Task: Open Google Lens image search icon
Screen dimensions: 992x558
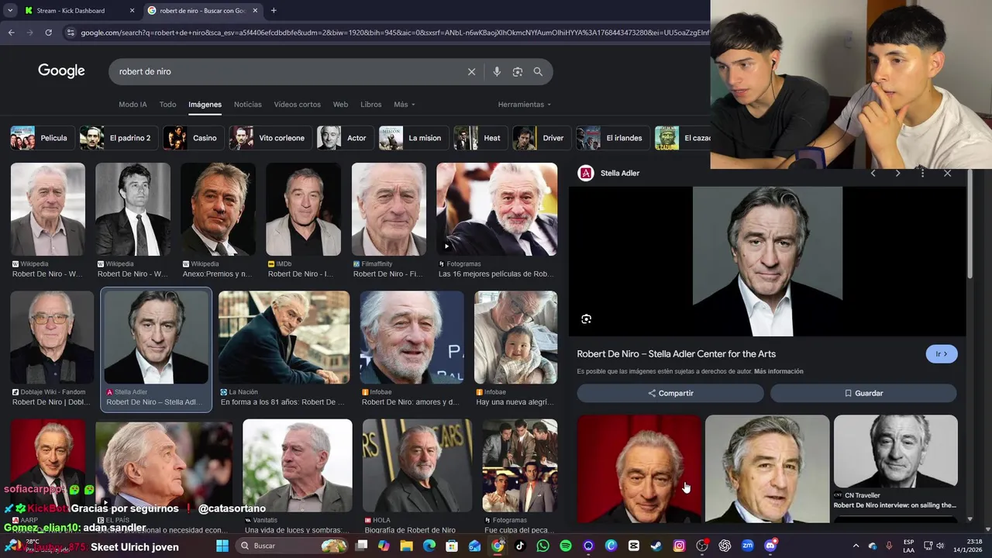Action: 517,71
